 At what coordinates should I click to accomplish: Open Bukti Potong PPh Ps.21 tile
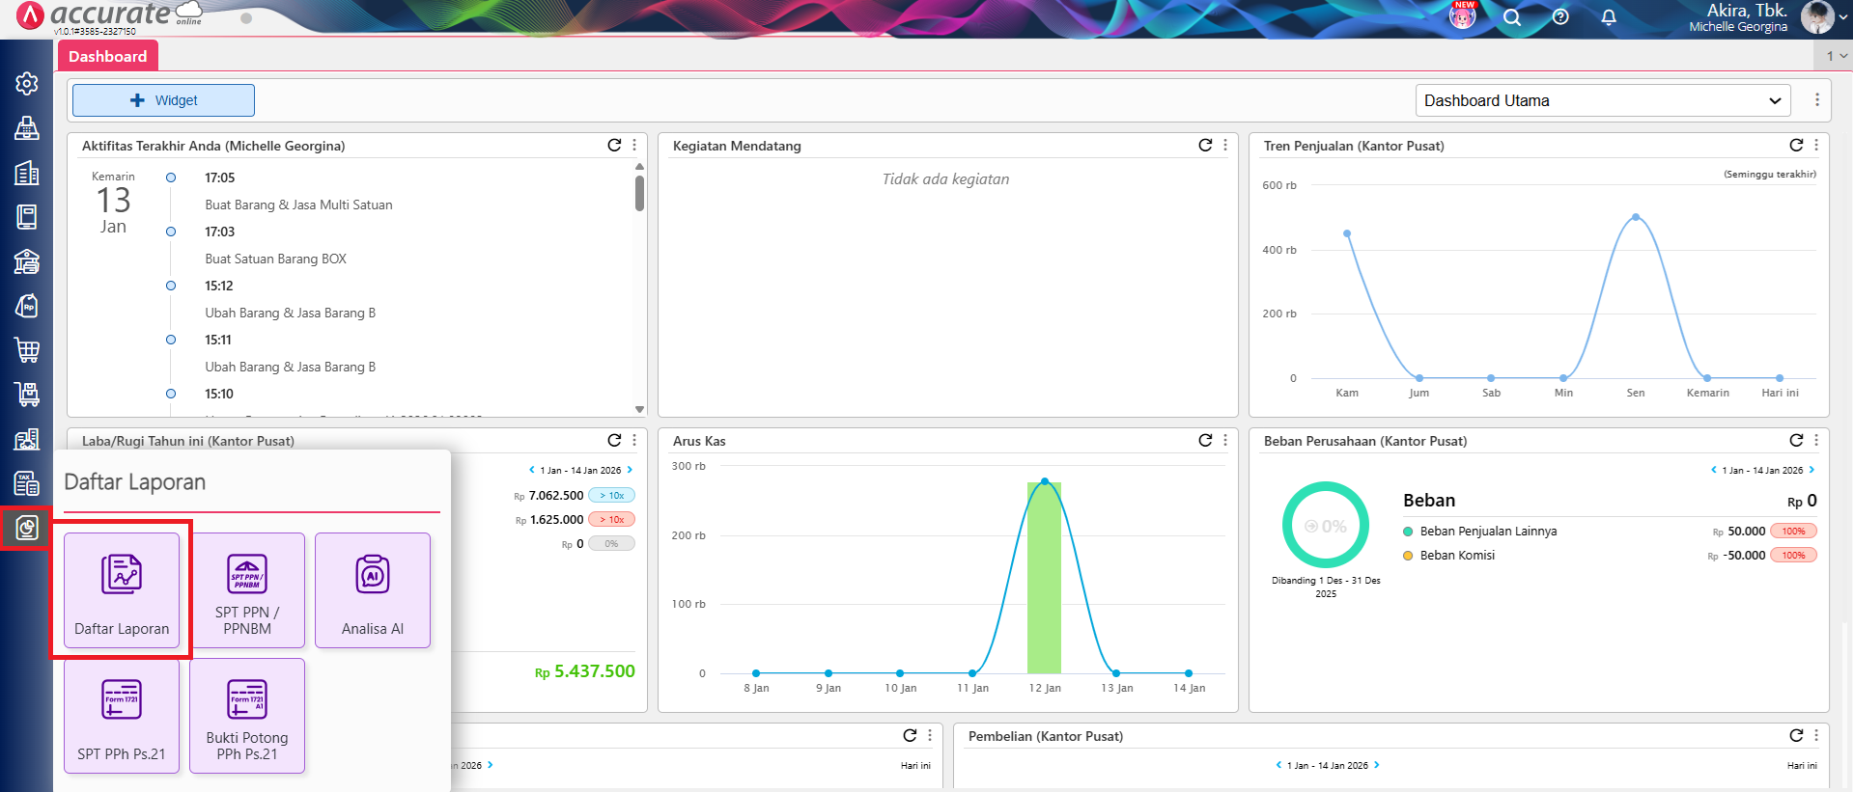click(x=247, y=715)
